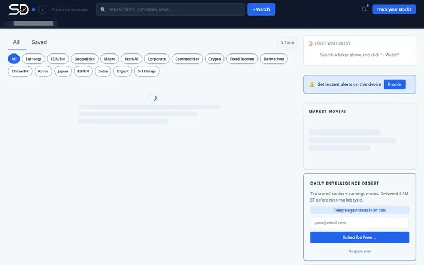Image resolution: width=424 pixels, height=265 pixels.
Task: Select the Japan region chip
Action: pyautogui.click(x=63, y=71)
